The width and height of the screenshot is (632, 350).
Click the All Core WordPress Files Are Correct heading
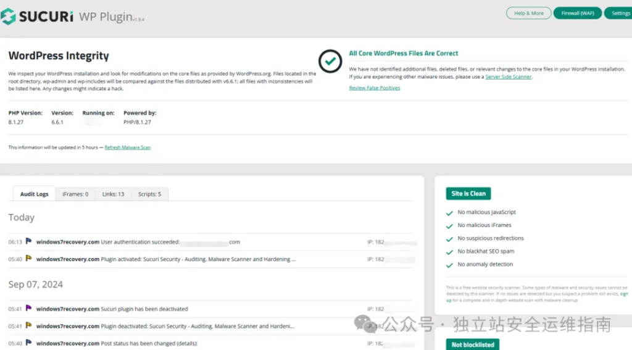[404, 53]
